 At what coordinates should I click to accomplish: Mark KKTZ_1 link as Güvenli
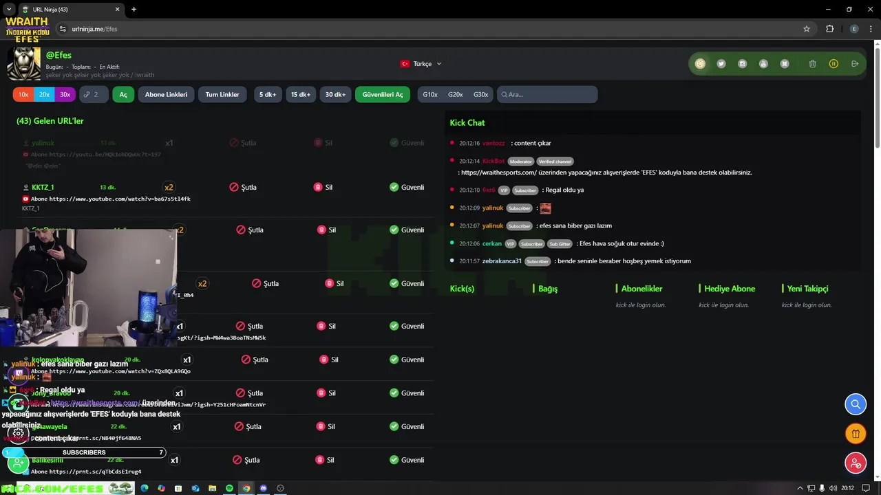pyautogui.click(x=407, y=187)
